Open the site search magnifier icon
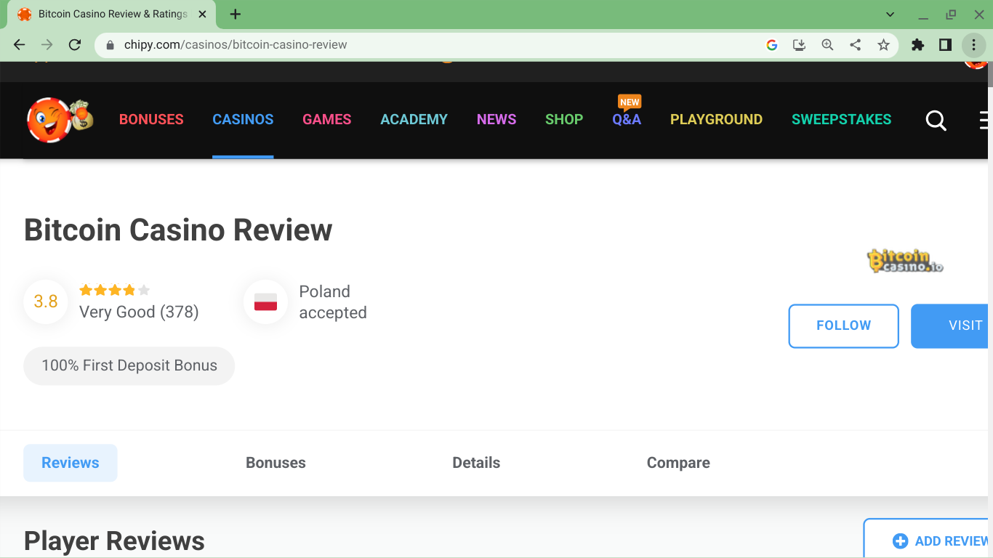Viewport: 993px width, 558px height. coord(936,120)
